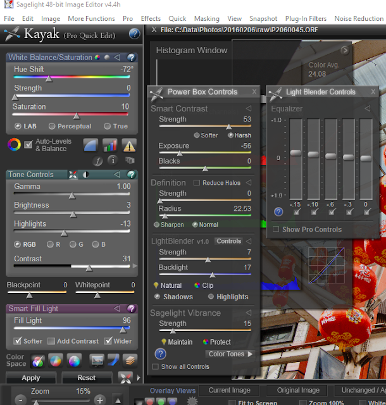
Task: Click monitor picture icon in bottom row
Action: pyautogui.click(x=97, y=361)
